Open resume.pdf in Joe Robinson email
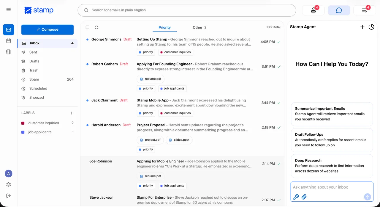The width and height of the screenshot is (380, 207). 151,176
